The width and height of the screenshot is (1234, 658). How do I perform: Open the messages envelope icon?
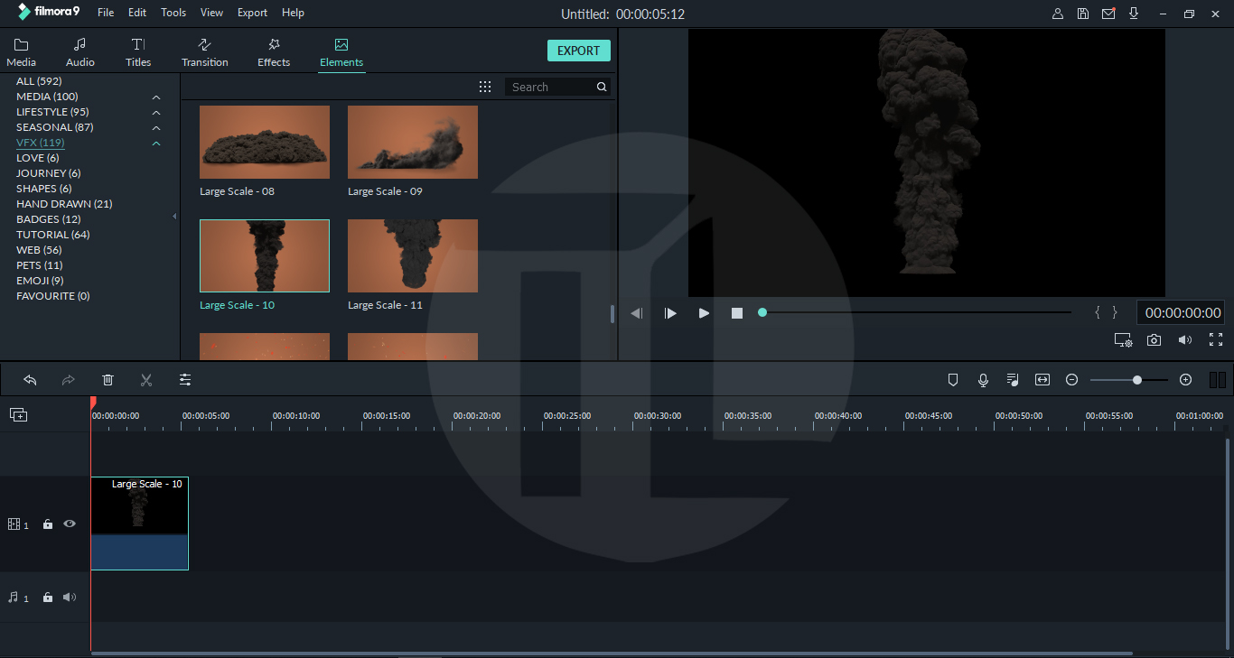tap(1108, 14)
